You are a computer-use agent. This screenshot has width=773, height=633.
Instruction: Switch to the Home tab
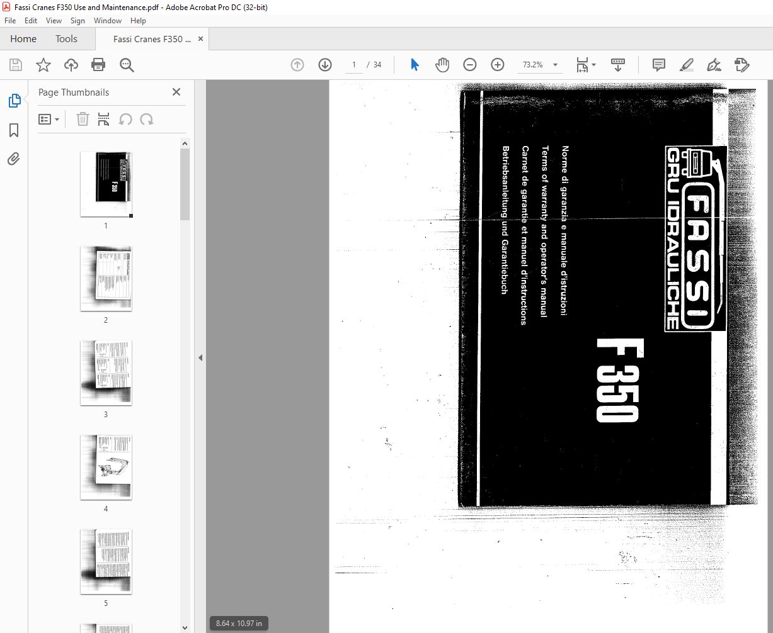(x=23, y=39)
